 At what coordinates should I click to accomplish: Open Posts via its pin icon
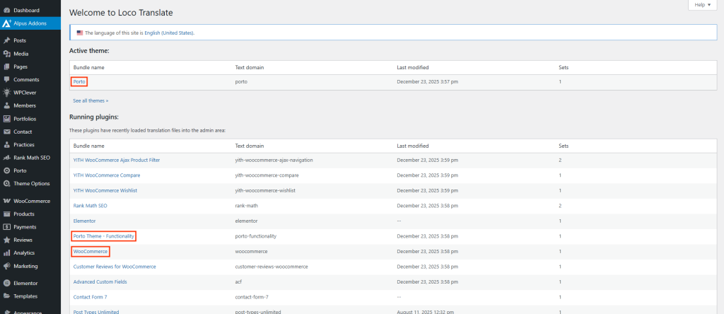tap(6, 40)
